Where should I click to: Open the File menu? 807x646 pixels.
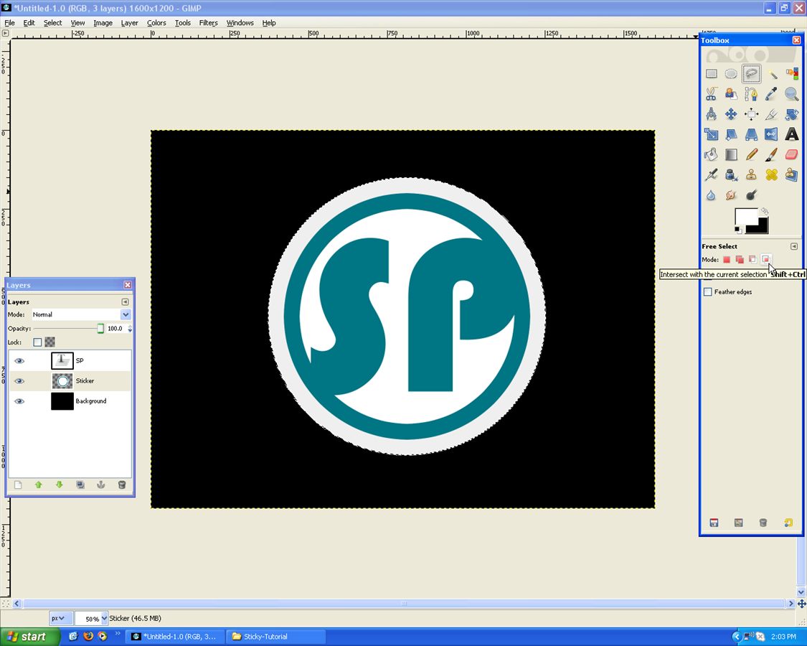pyautogui.click(x=10, y=23)
